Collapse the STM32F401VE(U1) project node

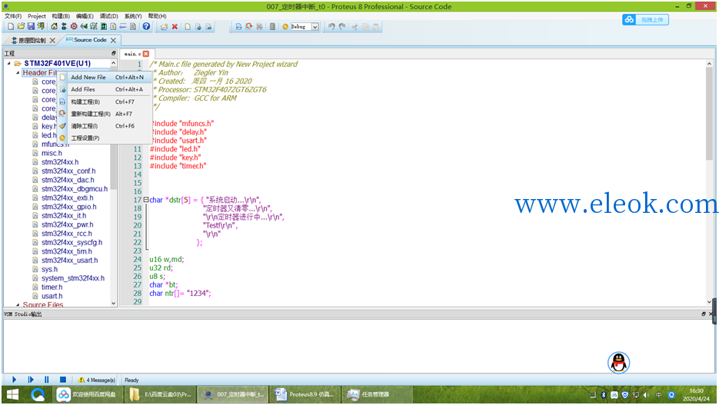click(9, 64)
